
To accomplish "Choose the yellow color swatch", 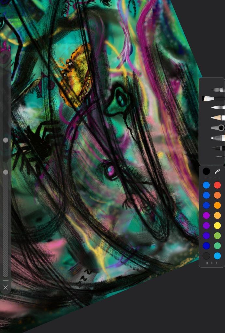I will 217,225.
